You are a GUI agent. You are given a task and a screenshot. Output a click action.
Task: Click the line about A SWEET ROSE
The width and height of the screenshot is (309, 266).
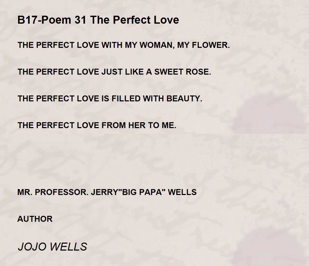114,72
